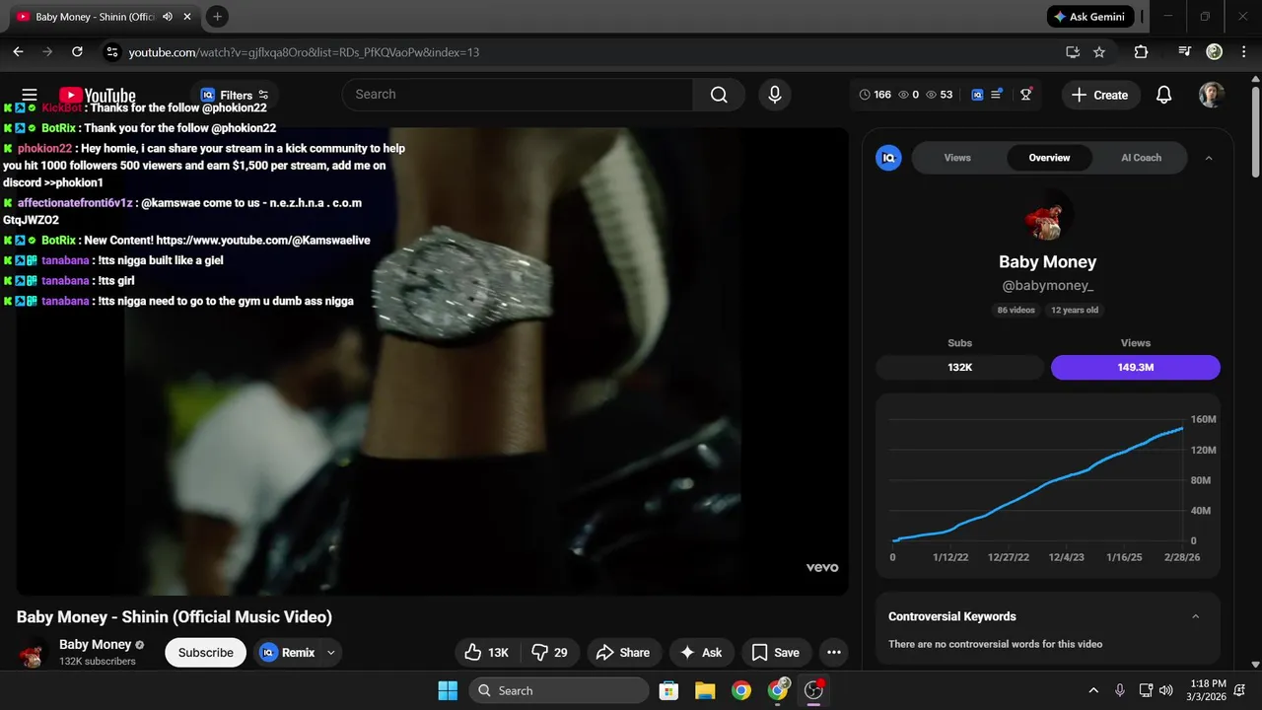Click the '86 videos' badge
1262x710 pixels.
pos(1016,310)
